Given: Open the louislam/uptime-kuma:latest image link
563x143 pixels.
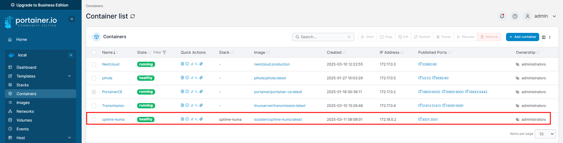Looking at the screenshot, I should point(278,120).
